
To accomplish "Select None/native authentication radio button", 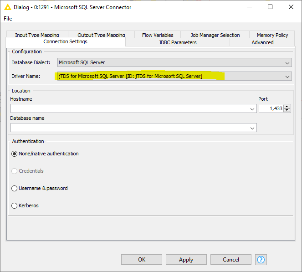I will [x=15, y=154].
